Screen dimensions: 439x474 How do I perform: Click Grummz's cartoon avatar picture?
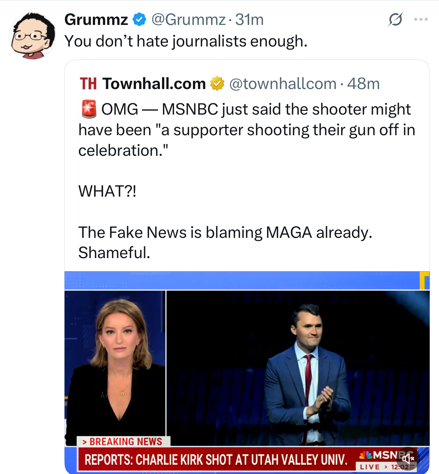pyautogui.click(x=33, y=36)
